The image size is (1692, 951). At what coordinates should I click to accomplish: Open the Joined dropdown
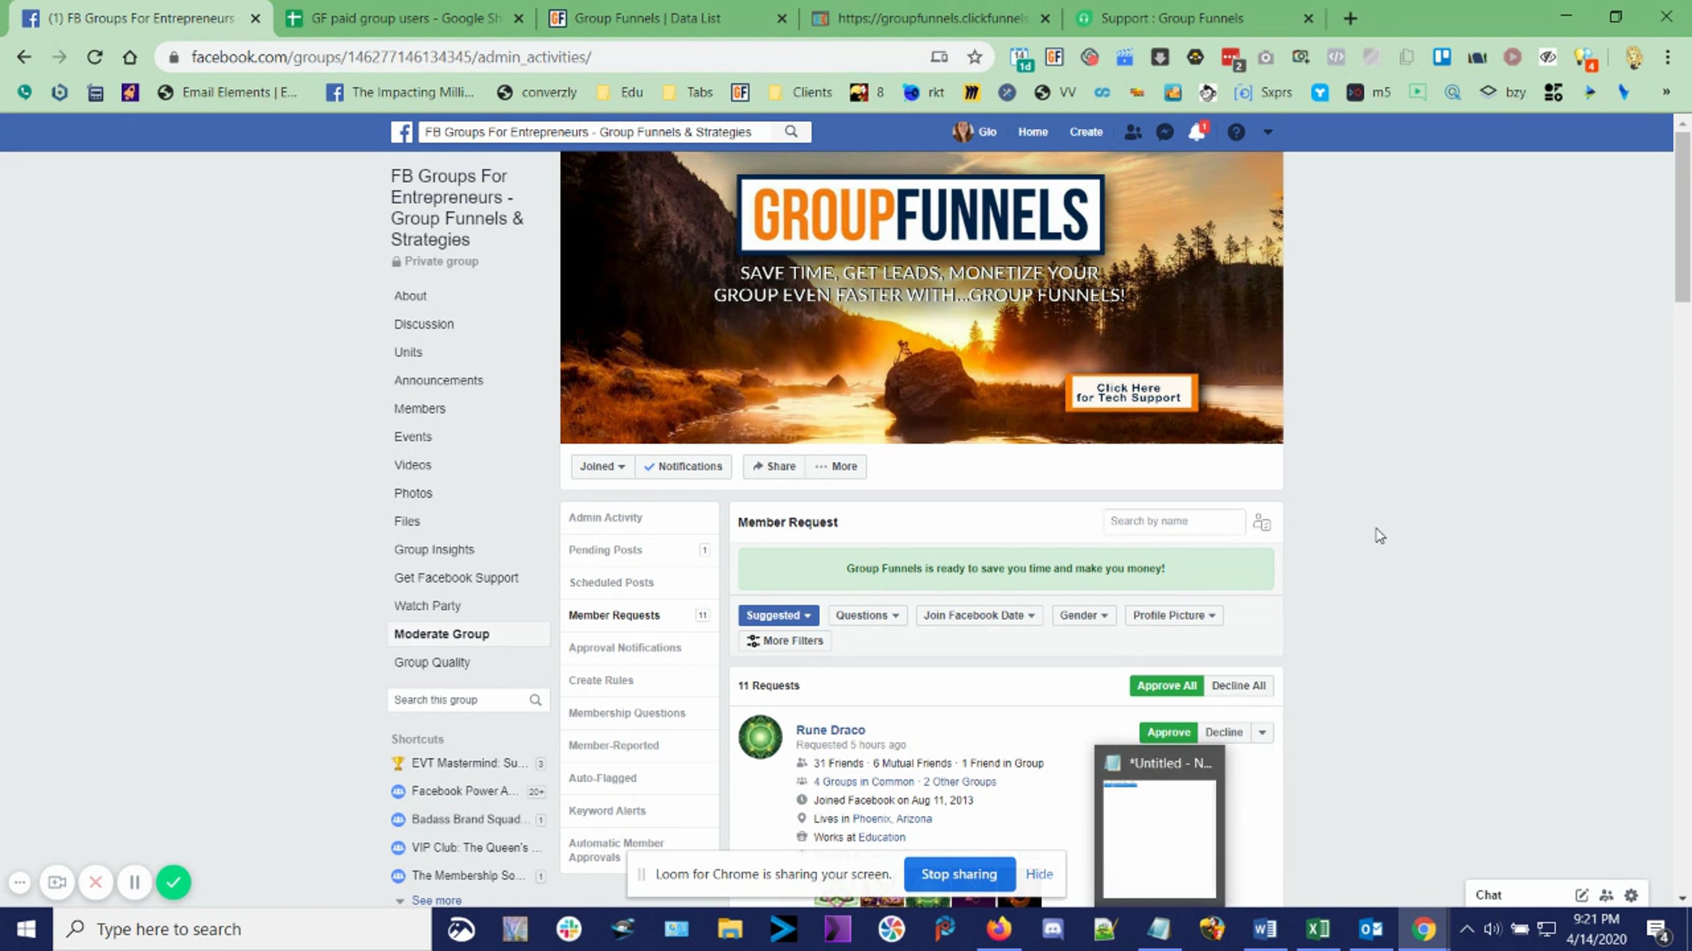[603, 466]
